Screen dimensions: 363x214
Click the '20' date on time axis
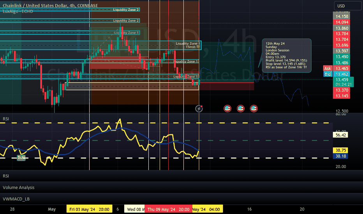[x=302, y=209]
